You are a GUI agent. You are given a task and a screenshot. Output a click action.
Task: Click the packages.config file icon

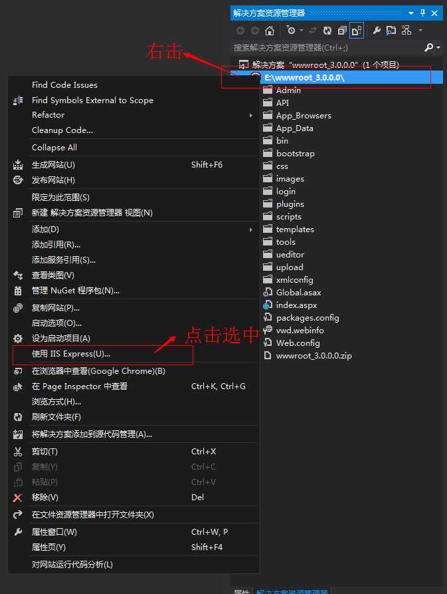(268, 317)
